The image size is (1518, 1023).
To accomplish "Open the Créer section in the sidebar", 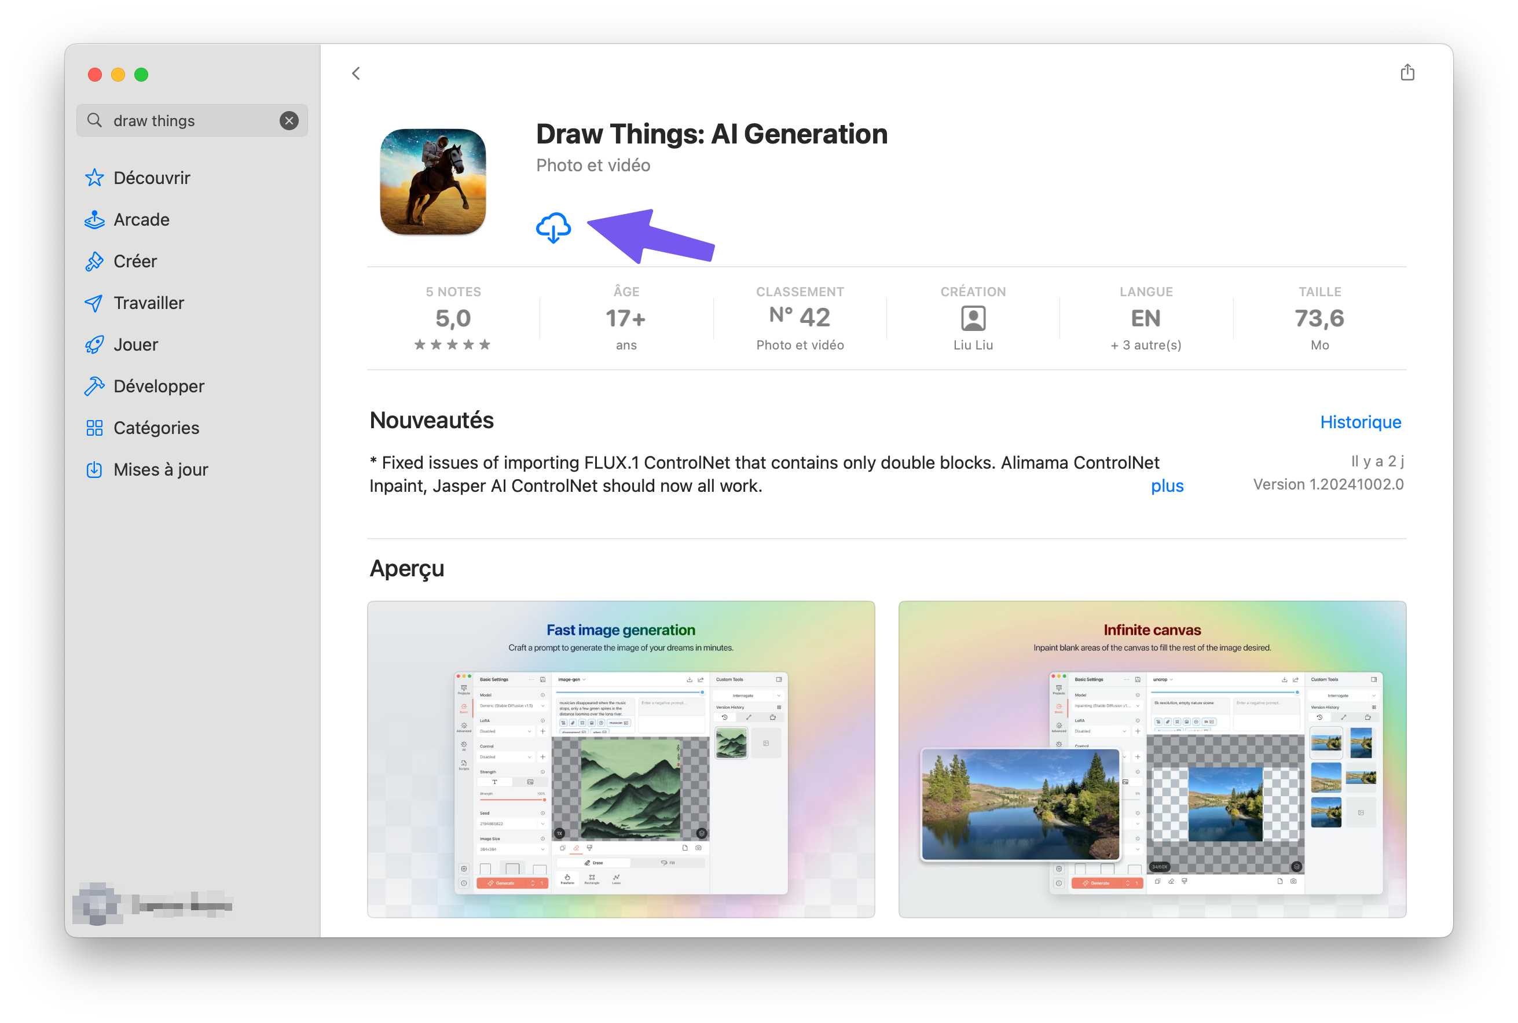I will click(x=134, y=261).
